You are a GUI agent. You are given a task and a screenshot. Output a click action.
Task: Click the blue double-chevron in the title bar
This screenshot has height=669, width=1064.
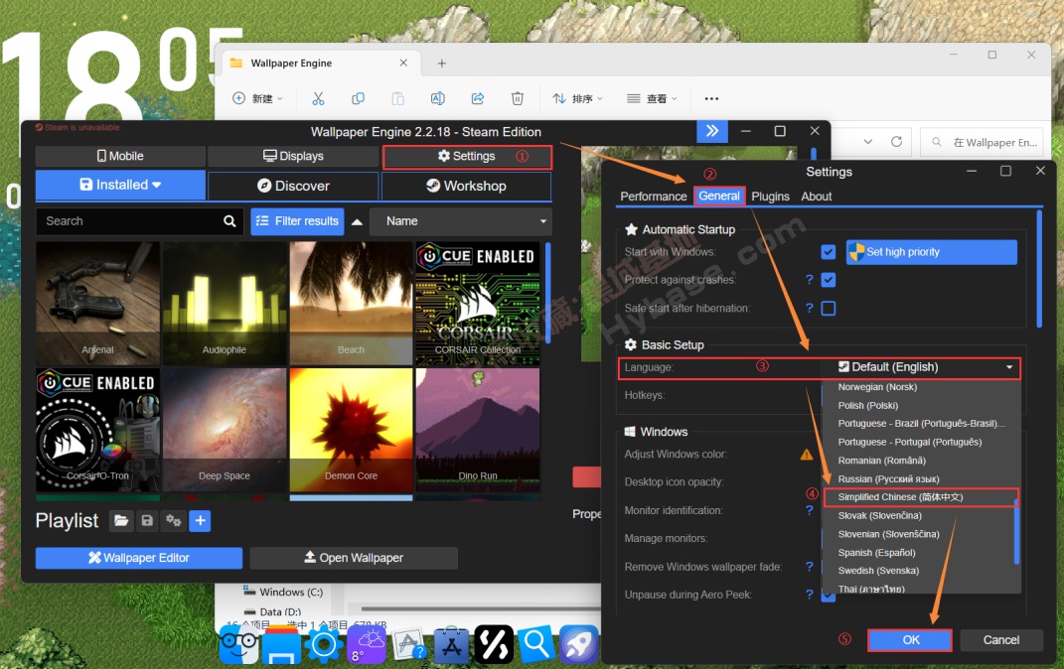pyautogui.click(x=712, y=131)
